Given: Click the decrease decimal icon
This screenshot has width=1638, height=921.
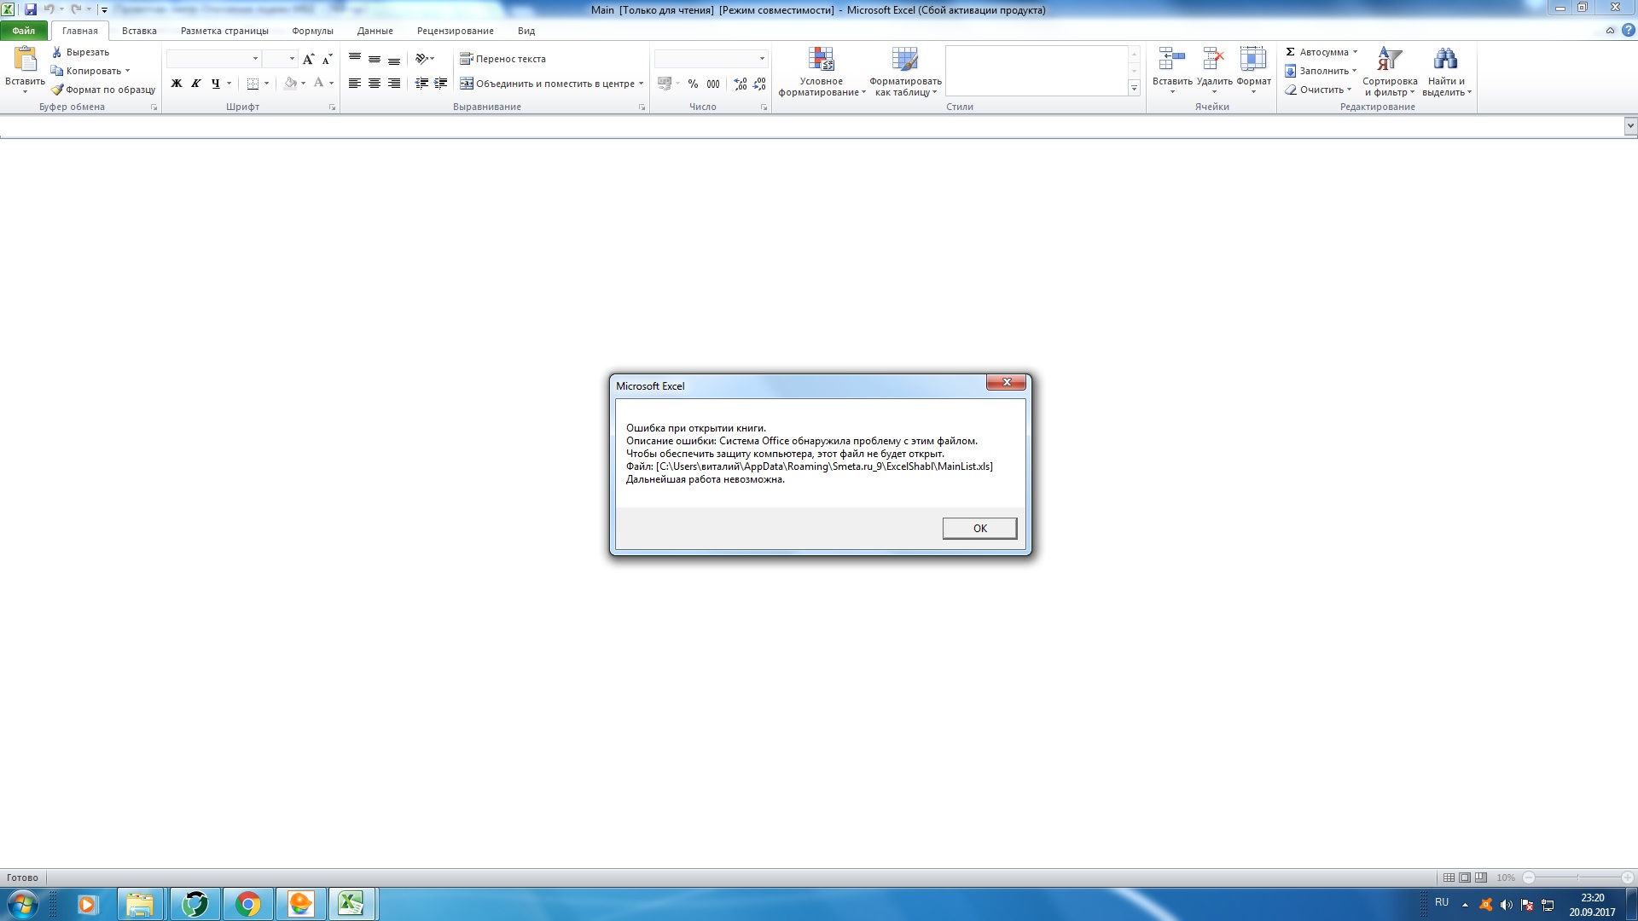Looking at the screenshot, I should 760,84.
